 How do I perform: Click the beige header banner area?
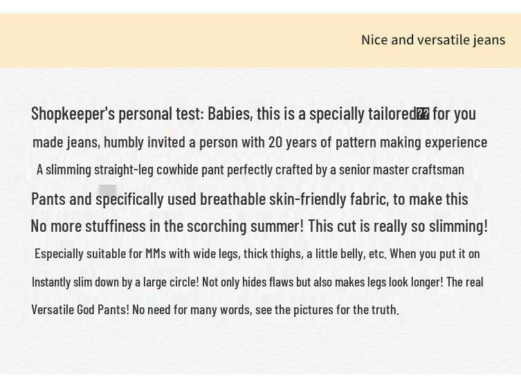(x=260, y=41)
